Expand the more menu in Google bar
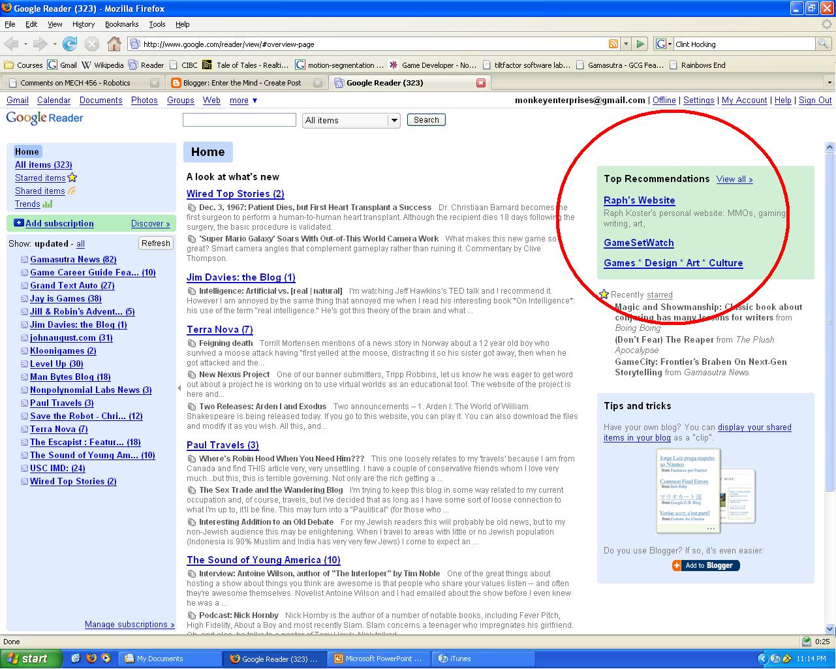 (243, 101)
